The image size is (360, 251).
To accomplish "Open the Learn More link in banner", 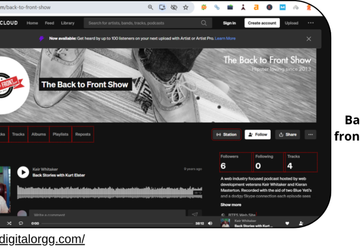I will (x=225, y=38).
